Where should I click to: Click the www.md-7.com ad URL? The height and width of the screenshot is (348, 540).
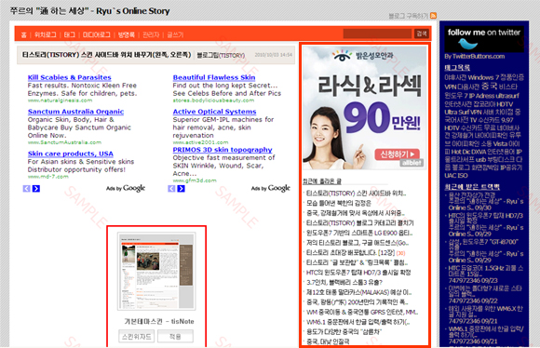click(47, 177)
